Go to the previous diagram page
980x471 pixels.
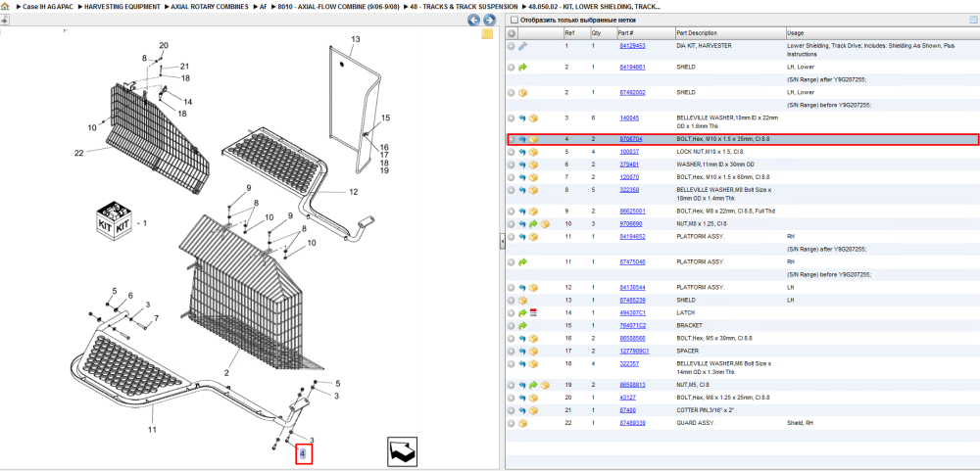473,20
